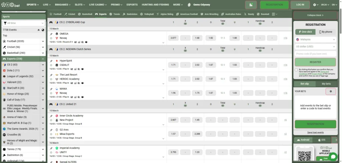Select the By phone registration tab
Screen dimensions: 342x163
[326, 32]
